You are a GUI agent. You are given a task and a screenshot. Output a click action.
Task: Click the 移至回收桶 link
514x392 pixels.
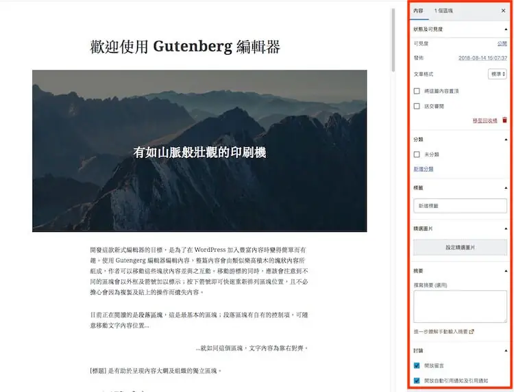[x=485, y=120]
